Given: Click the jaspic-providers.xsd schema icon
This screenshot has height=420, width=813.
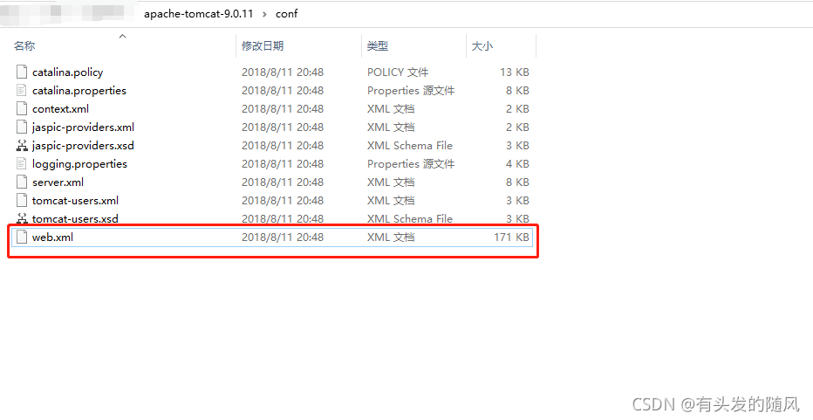Looking at the screenshot, I should tap(22, 145).
